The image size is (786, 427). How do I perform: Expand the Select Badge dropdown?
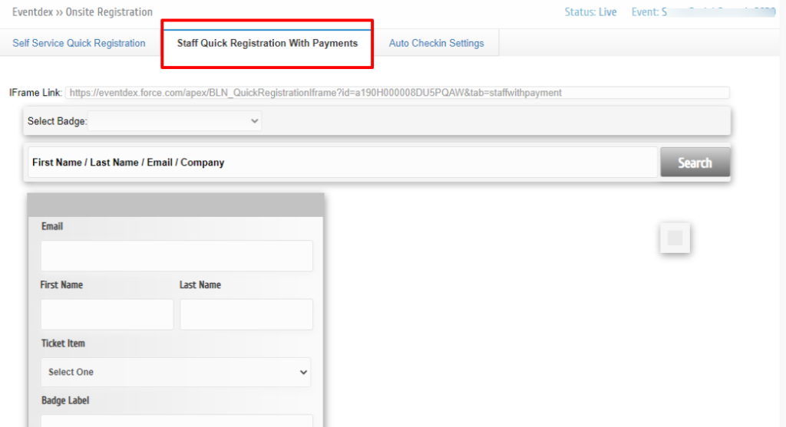(175, 121)
